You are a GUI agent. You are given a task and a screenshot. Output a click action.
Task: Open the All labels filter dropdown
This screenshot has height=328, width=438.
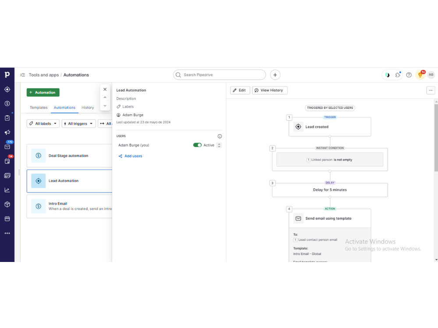pos(43,124)
